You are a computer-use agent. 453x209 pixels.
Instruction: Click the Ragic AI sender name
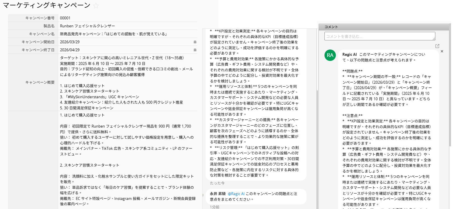(x=349, y=54)
